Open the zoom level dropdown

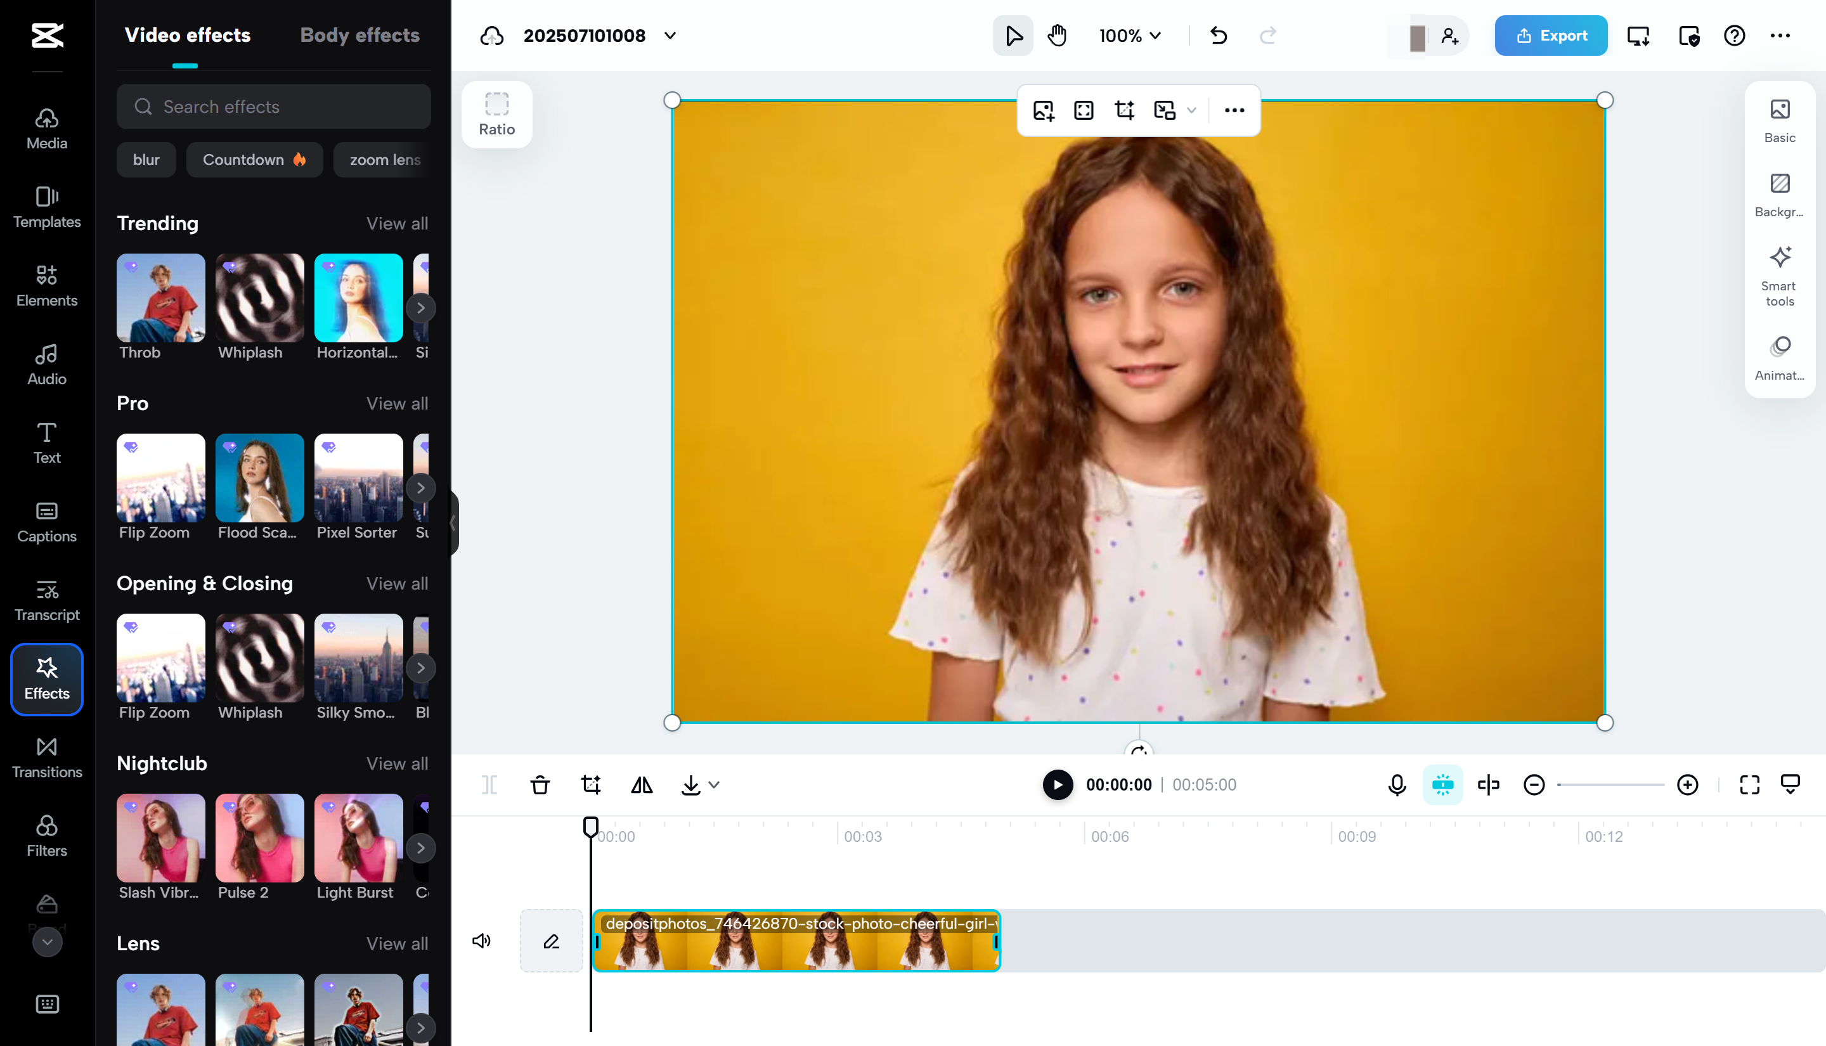pos(1129,36)
